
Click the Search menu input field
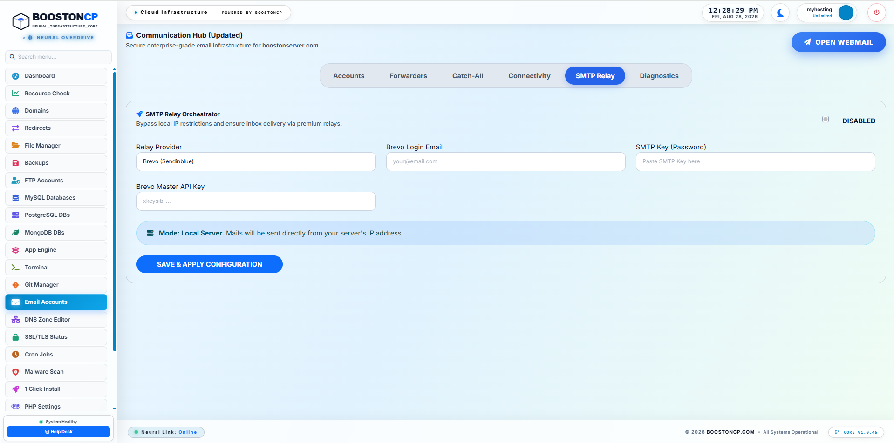coord(58,57)
